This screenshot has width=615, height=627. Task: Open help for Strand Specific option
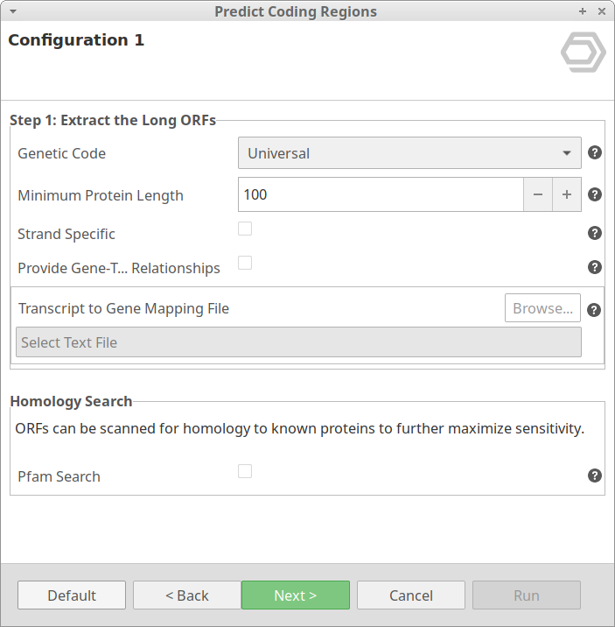pos(595,233)
